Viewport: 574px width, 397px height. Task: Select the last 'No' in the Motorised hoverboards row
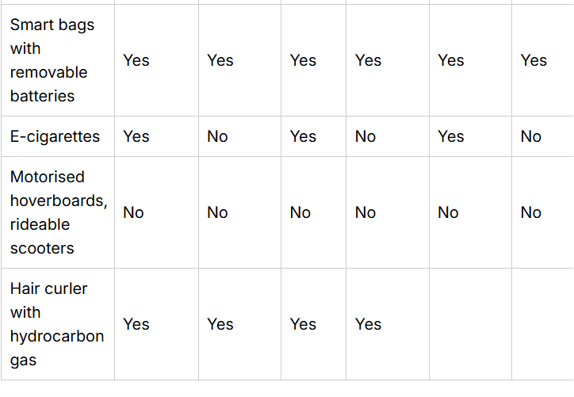pos(531,212)
